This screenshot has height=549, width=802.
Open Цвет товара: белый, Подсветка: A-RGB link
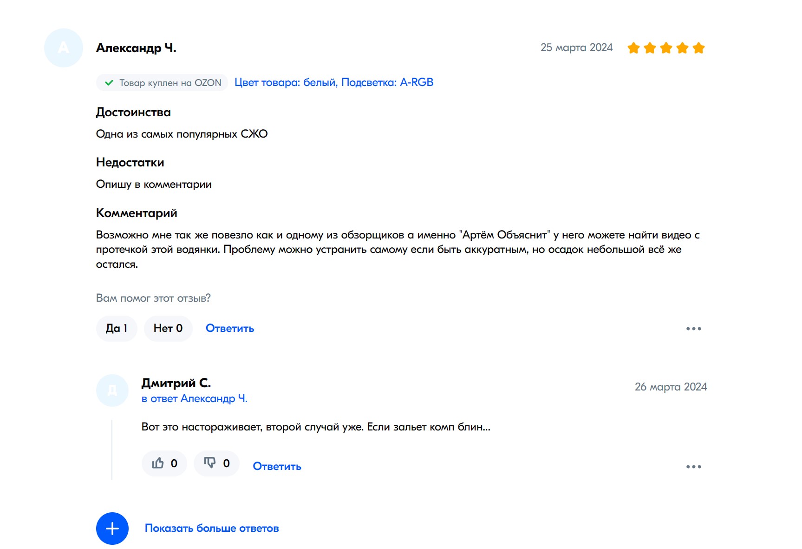(x=334, y=83)
